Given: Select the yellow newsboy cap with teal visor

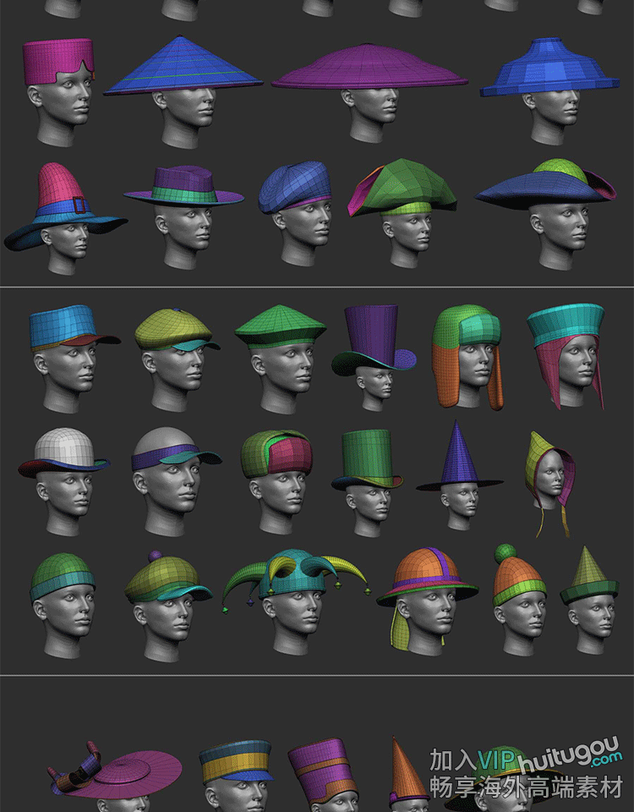Looking at the screenshot, I should (x=176, y=330).
